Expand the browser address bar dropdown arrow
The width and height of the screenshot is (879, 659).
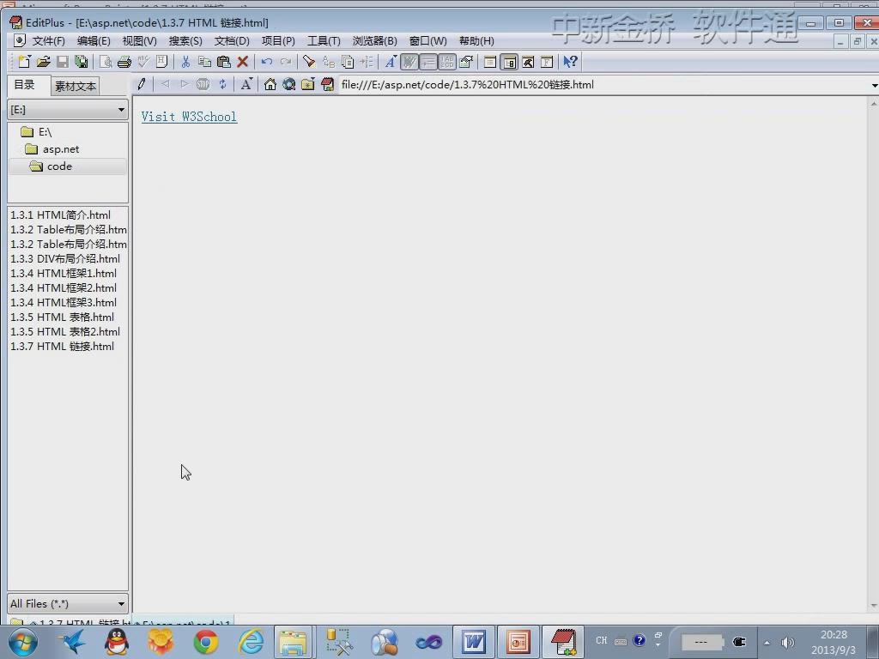(874, 85)
